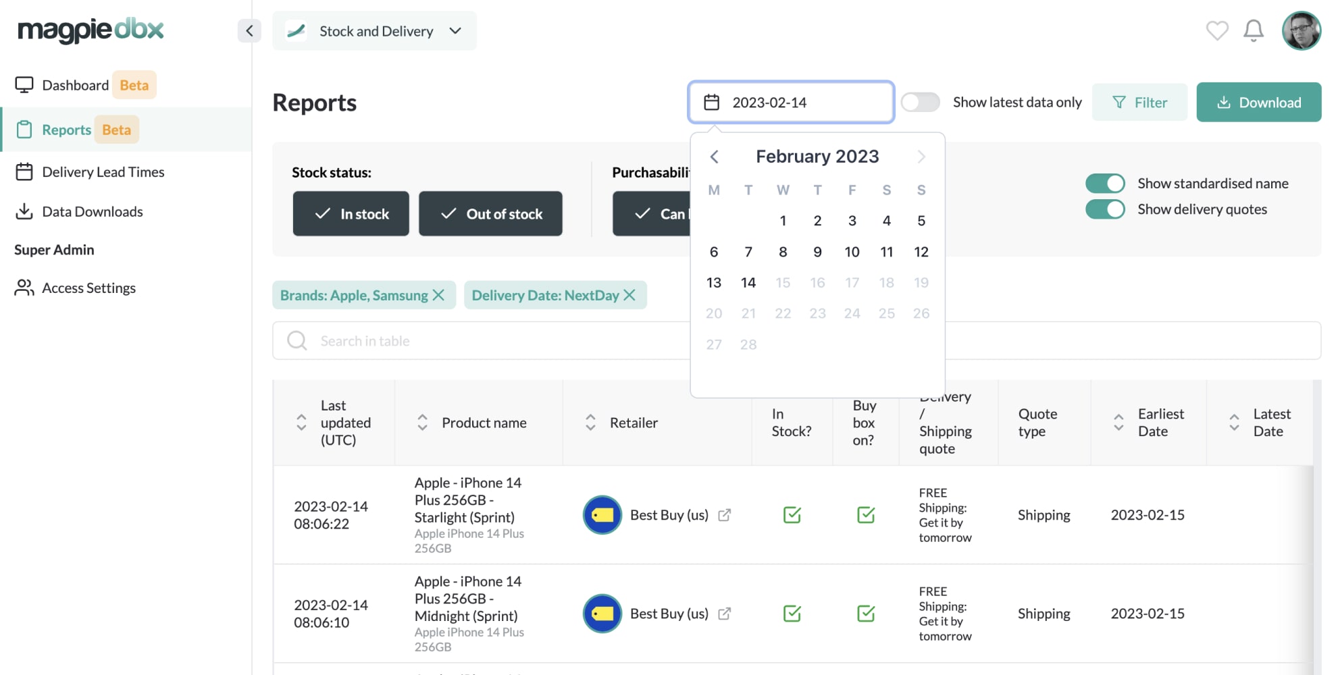
Task: Click product Apple iPhone 14 Plus Starlight (Sprint)
Action: click(x=469, y=500)
